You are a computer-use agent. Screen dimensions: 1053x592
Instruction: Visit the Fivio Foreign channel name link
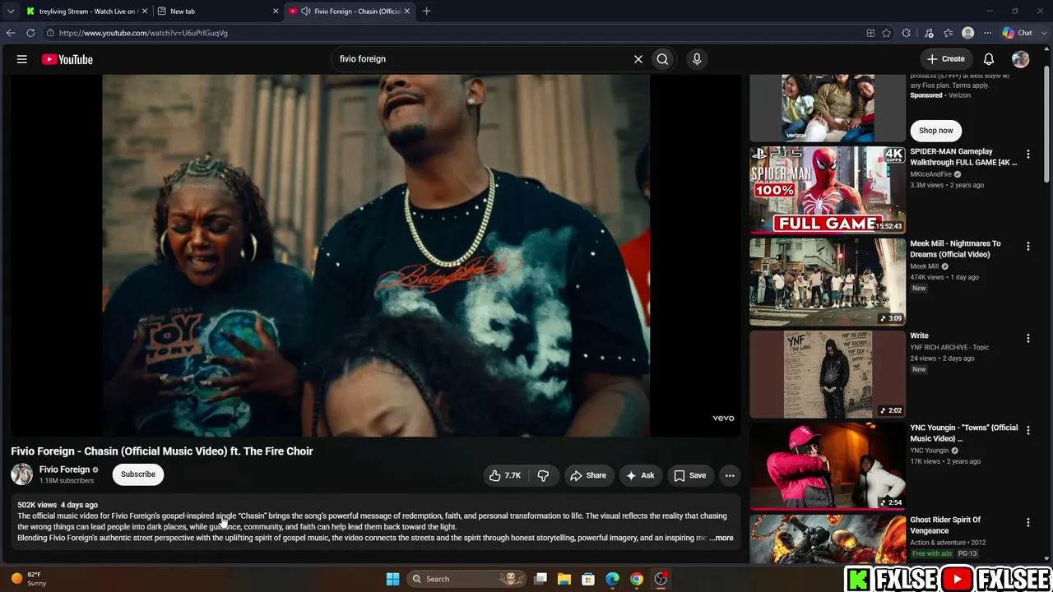coord(64,469)
